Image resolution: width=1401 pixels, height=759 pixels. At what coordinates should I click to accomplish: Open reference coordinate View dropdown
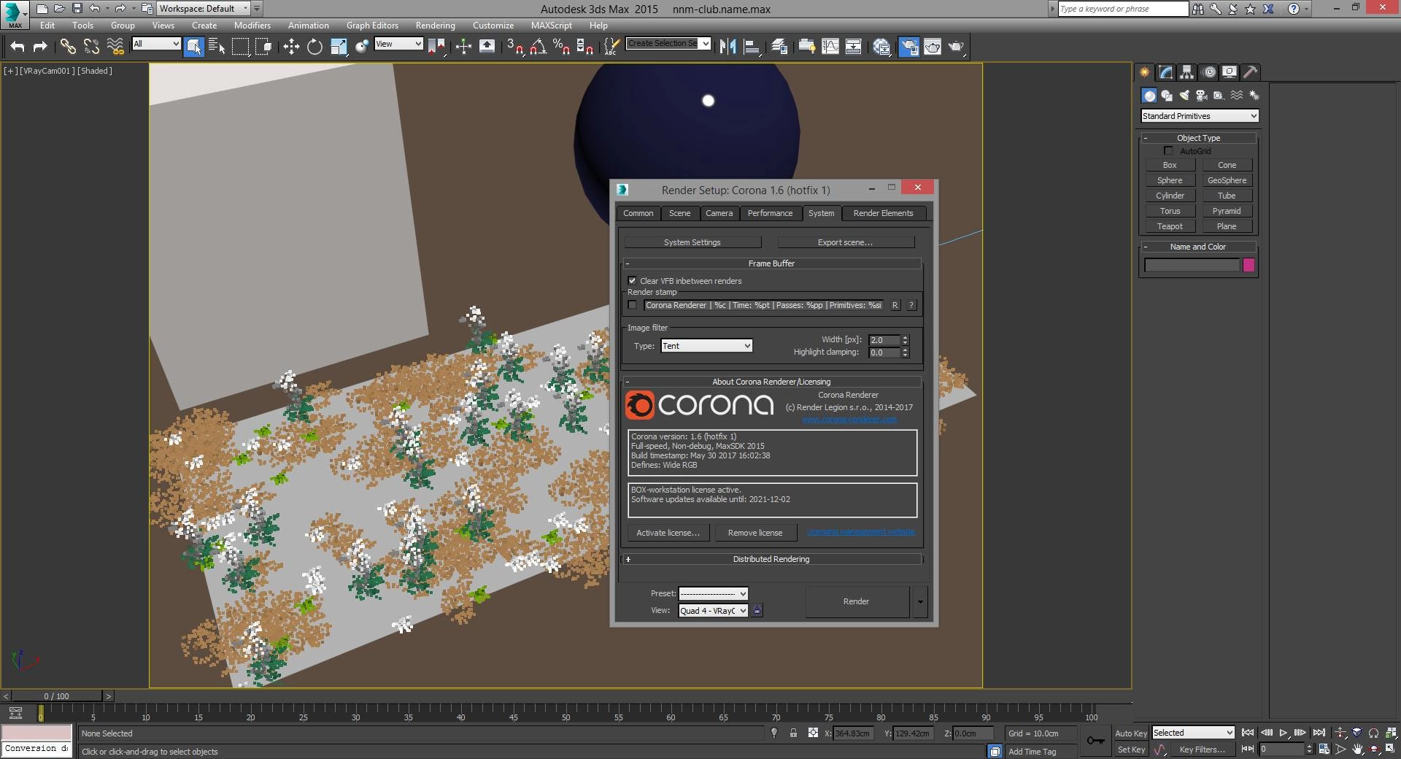pyautogui.click(x=398, y=44)
